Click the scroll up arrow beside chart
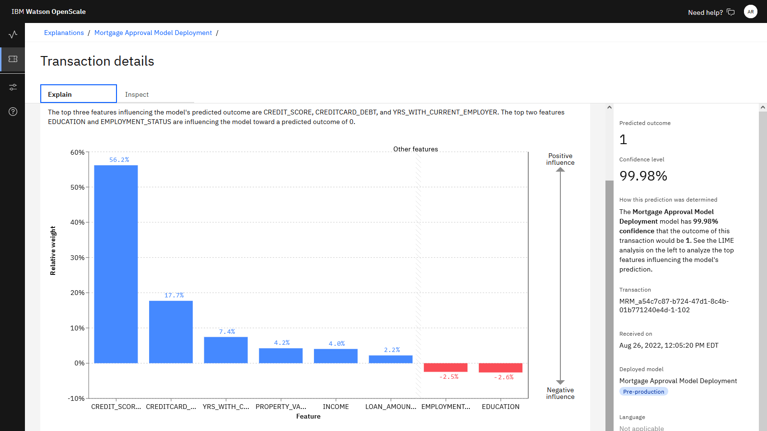Viewport: 767px width, 431px height. pyautogui.click(x=609, y=107)
